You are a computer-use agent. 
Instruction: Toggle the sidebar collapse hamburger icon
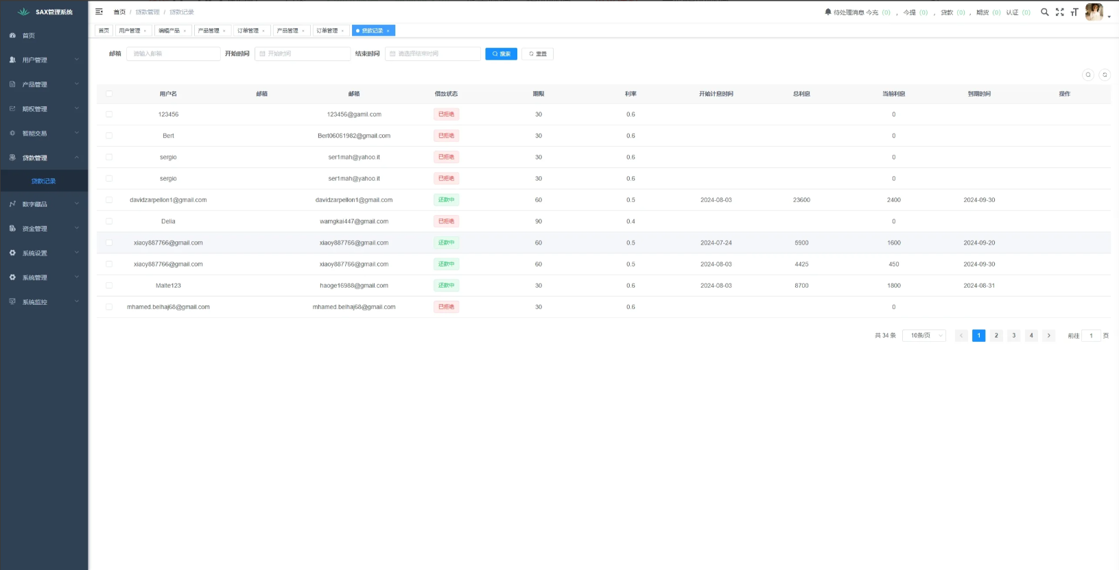click(99, 12)
